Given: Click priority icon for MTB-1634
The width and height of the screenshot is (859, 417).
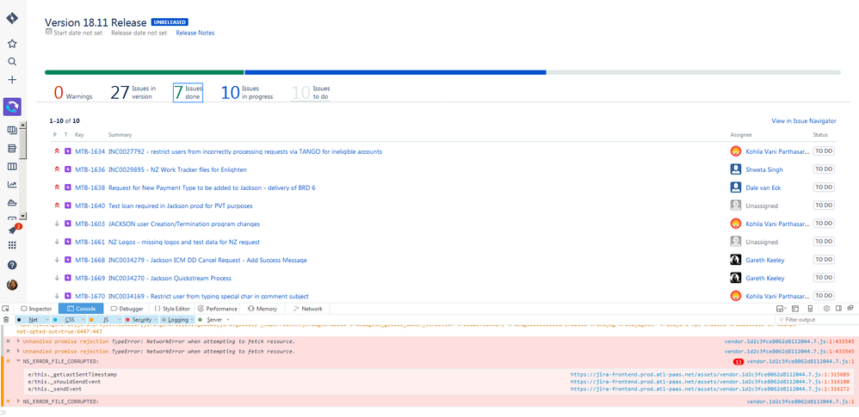Looking at the screenshot, I should (x=55, y=151).
